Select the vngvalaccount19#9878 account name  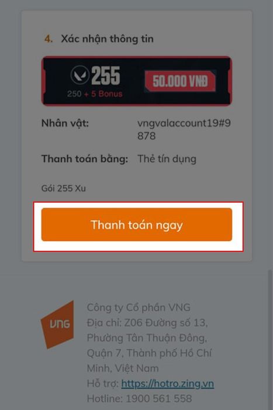tap(184, 129)
